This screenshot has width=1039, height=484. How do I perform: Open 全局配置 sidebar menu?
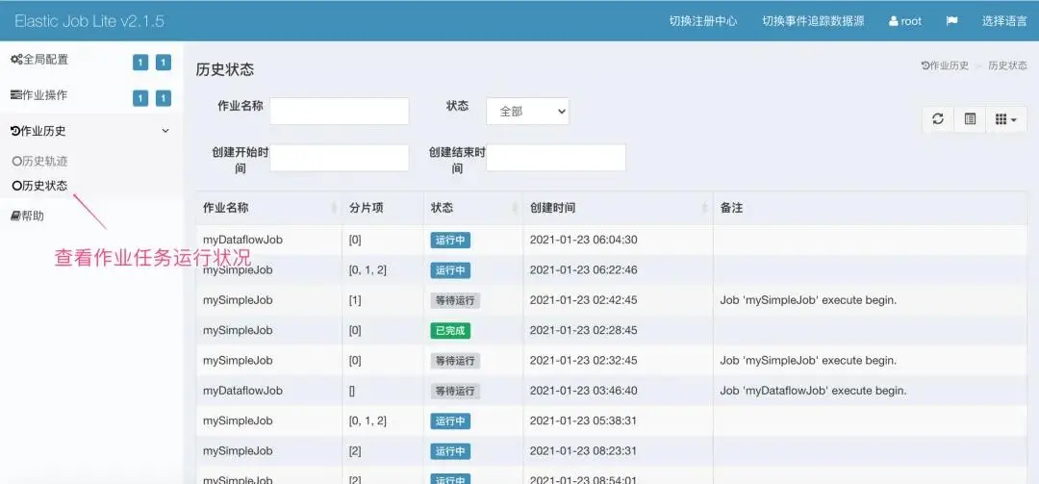pos(39,59)
